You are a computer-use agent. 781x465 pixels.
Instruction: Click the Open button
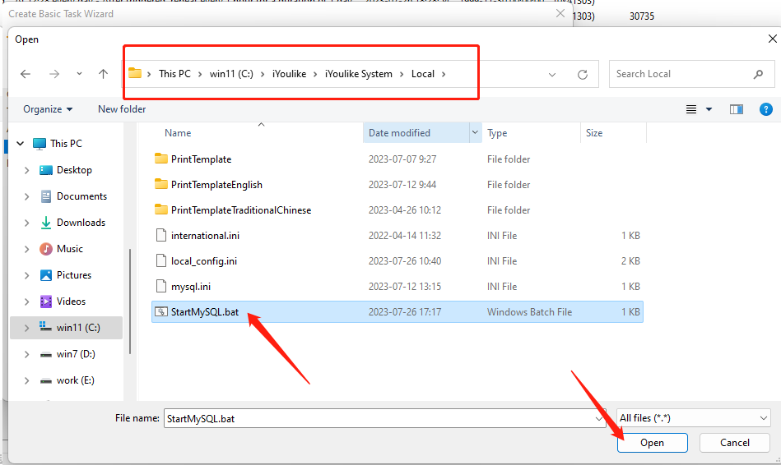[x=652, y=443]
